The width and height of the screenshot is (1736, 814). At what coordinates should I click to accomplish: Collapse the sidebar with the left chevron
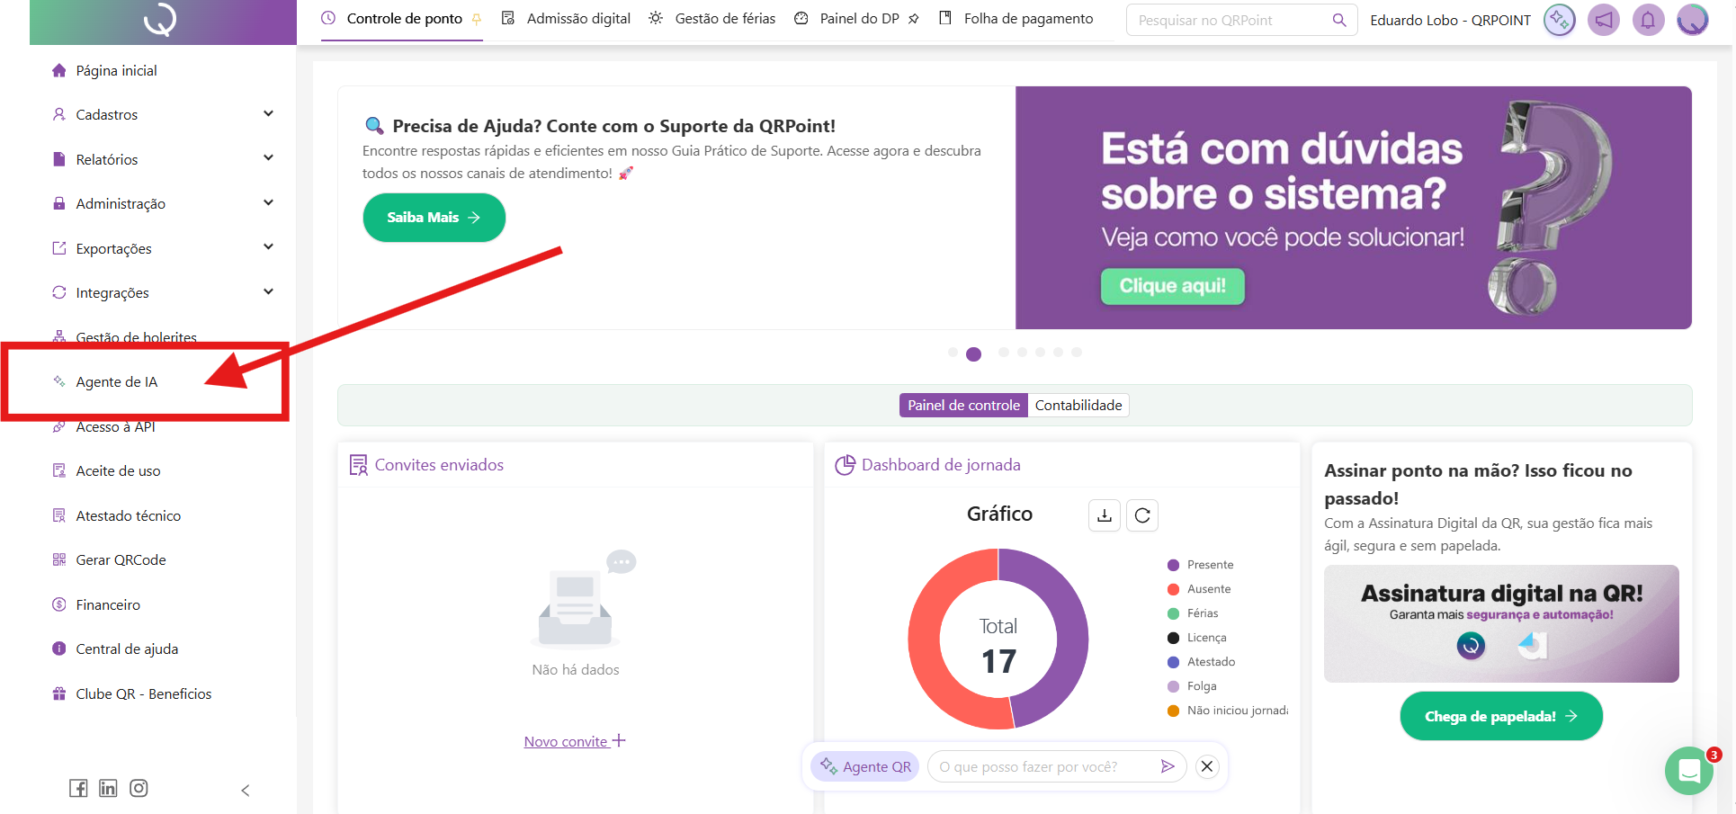(x=246, y=791)
